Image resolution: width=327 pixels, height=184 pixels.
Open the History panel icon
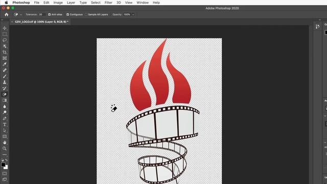[x=317, y=27]
